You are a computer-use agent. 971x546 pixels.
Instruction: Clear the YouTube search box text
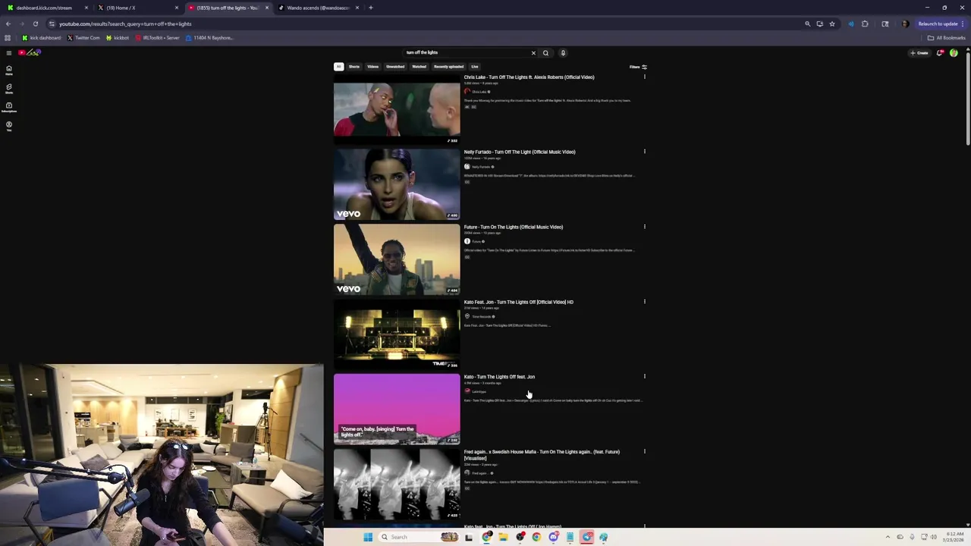coord(533,53)
